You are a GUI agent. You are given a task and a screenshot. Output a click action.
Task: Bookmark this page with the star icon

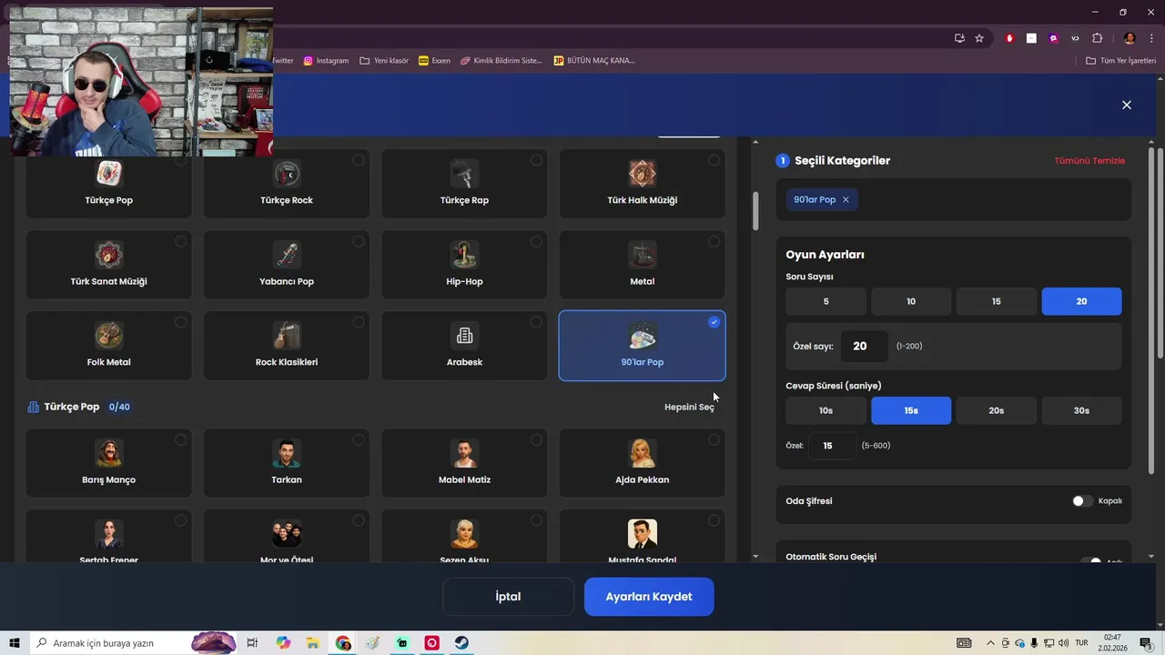[x=979, y=38]
